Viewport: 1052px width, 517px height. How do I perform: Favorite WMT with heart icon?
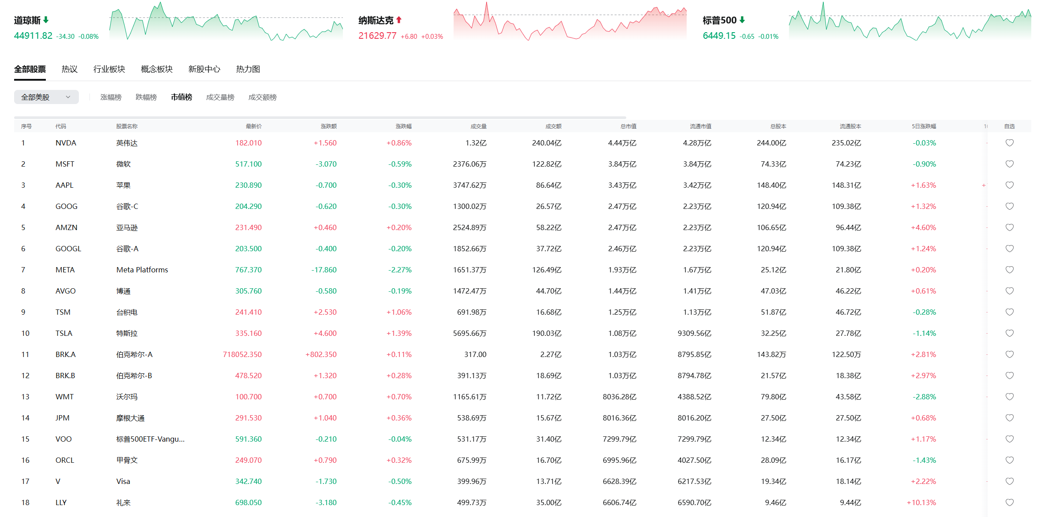pyautogui.click(x=1009, y=397)
